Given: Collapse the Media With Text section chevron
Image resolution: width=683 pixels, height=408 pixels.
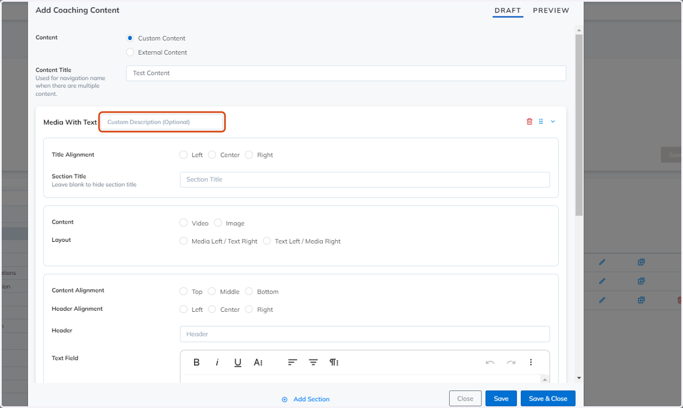Looking at the screenshot, I should coord(552,122).
